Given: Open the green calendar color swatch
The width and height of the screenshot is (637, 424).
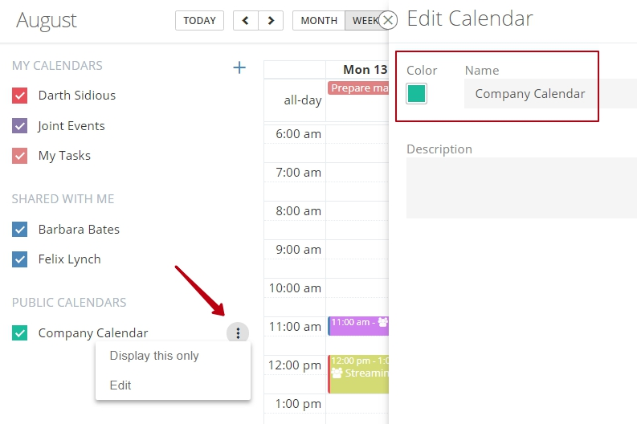Looking at the screenshot, I should pyautogui.click(x=416, y=93).
